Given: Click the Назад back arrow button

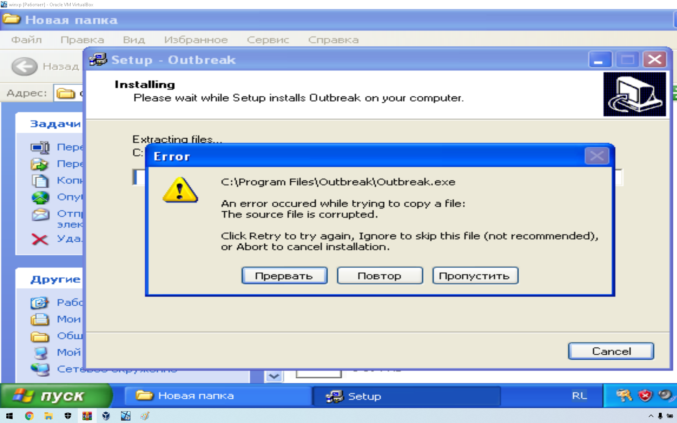Looking at the screenshot, I should (x=24, y=66).
